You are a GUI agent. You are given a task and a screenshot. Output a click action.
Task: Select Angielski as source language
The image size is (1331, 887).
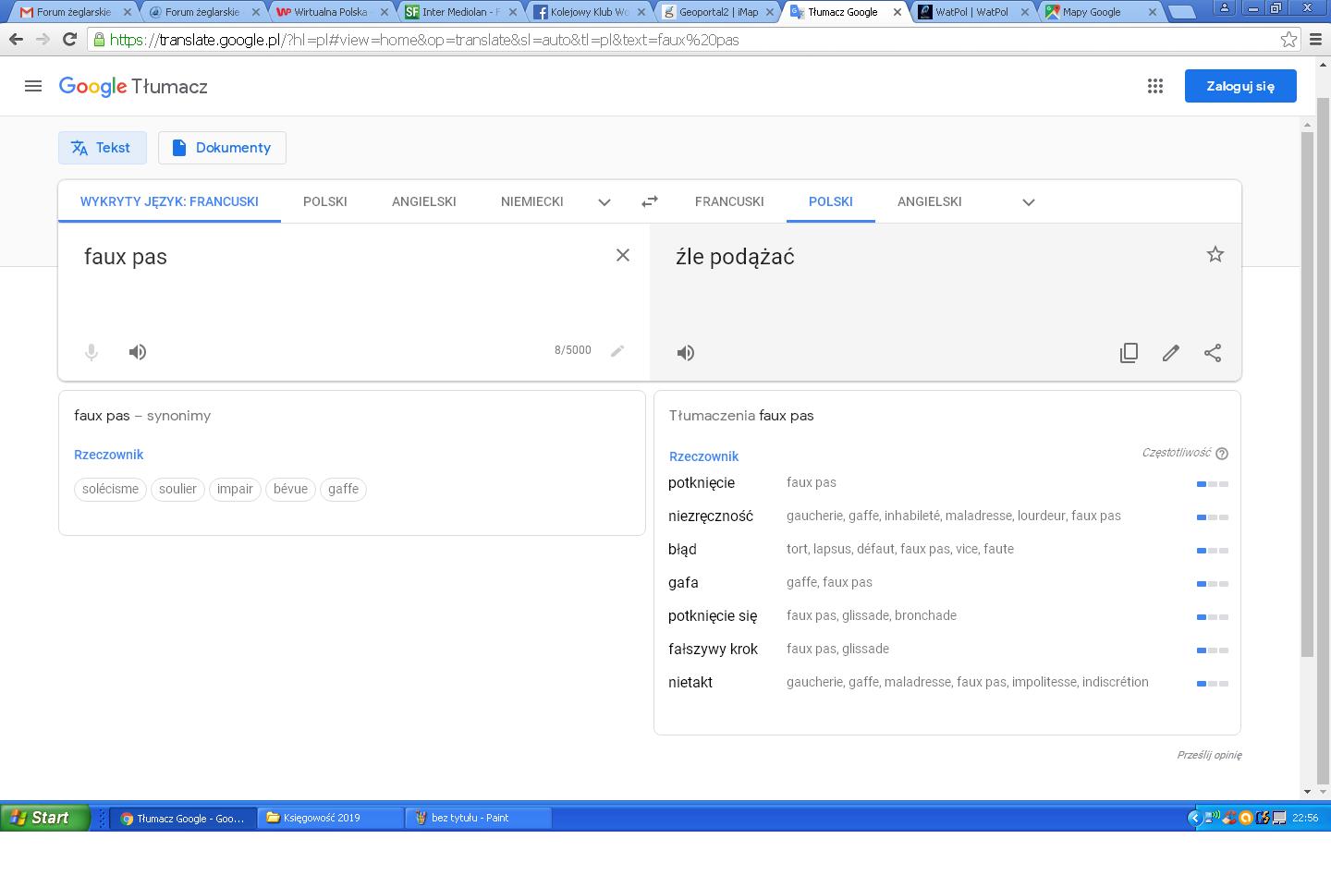[424, 201]
